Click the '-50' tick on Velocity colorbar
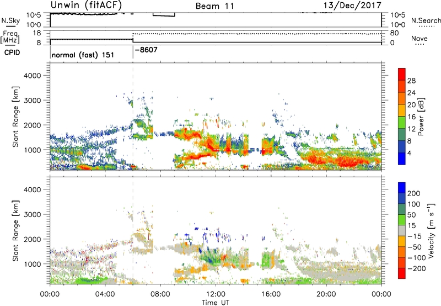Viewport: 441px width, 306px height. pos(414,247)
